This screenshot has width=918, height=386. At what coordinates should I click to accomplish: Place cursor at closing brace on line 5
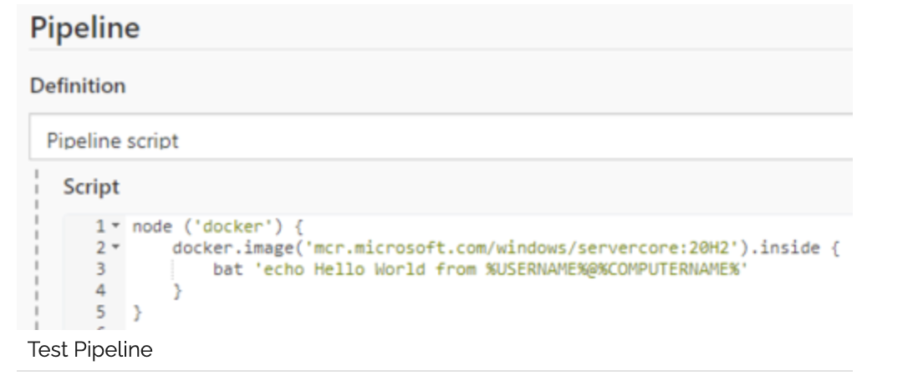click(136, 312)
